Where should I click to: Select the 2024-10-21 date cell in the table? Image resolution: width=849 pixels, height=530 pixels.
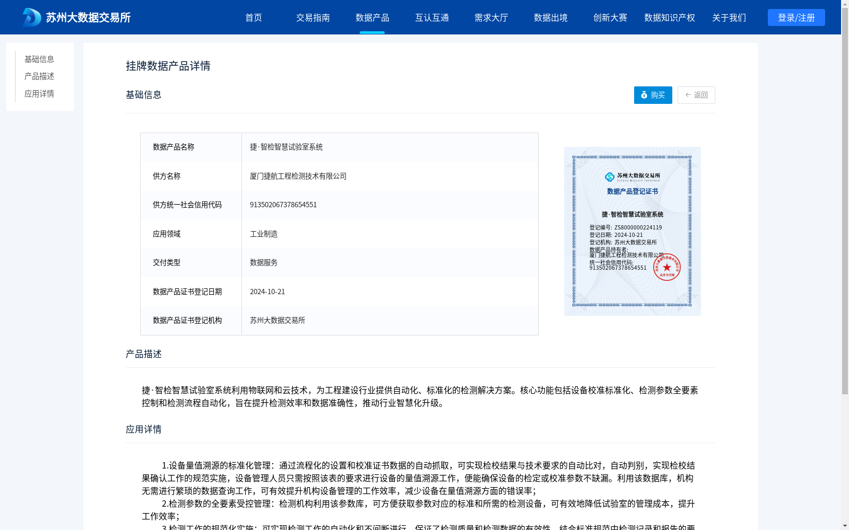(x=390, y=291)
